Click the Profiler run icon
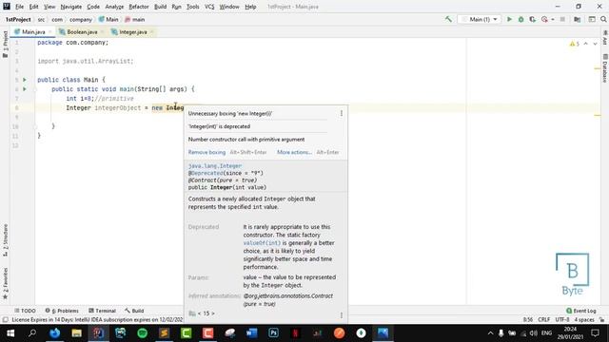Image resolution: width=609 pixels, height=342 pixels. [x=544, y=19]
